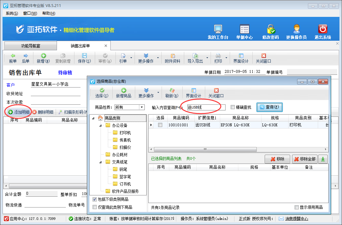Image resolution: width=342 pixels, height=225 pixels.
Task: Click 更换操作员 user icon
Action: (296, 29)
